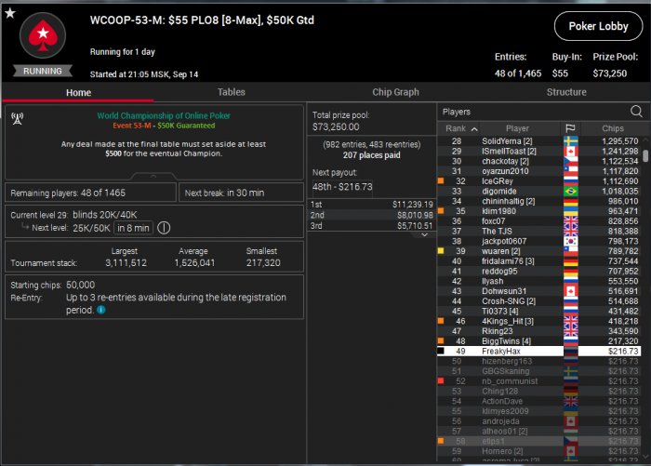Sort by Player column header
This screenshot has height=466, width=651.
click(517, 128)
